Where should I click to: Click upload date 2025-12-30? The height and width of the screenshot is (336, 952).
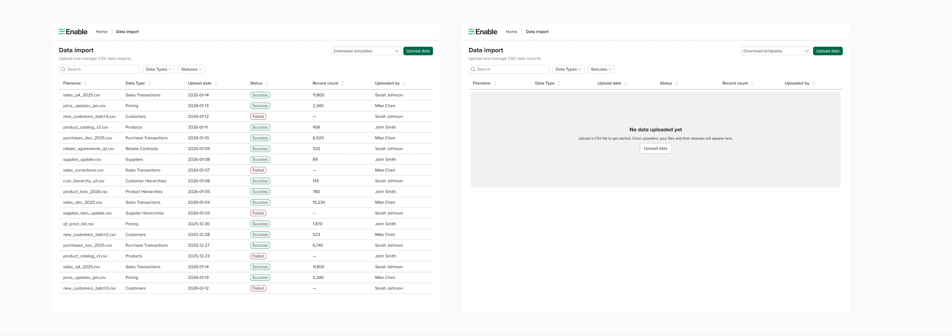click(x=198, y=224)
